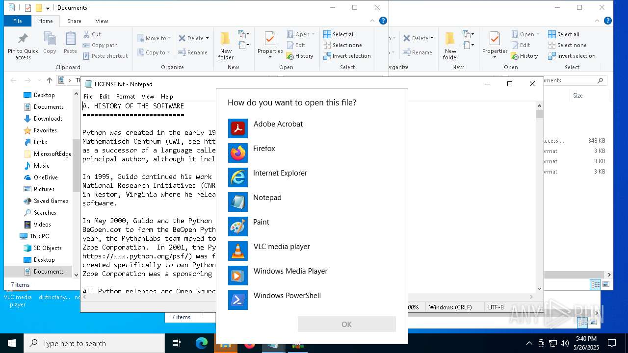Switch to large icons view in status bar
628x353 pixels.
[606, 284]
